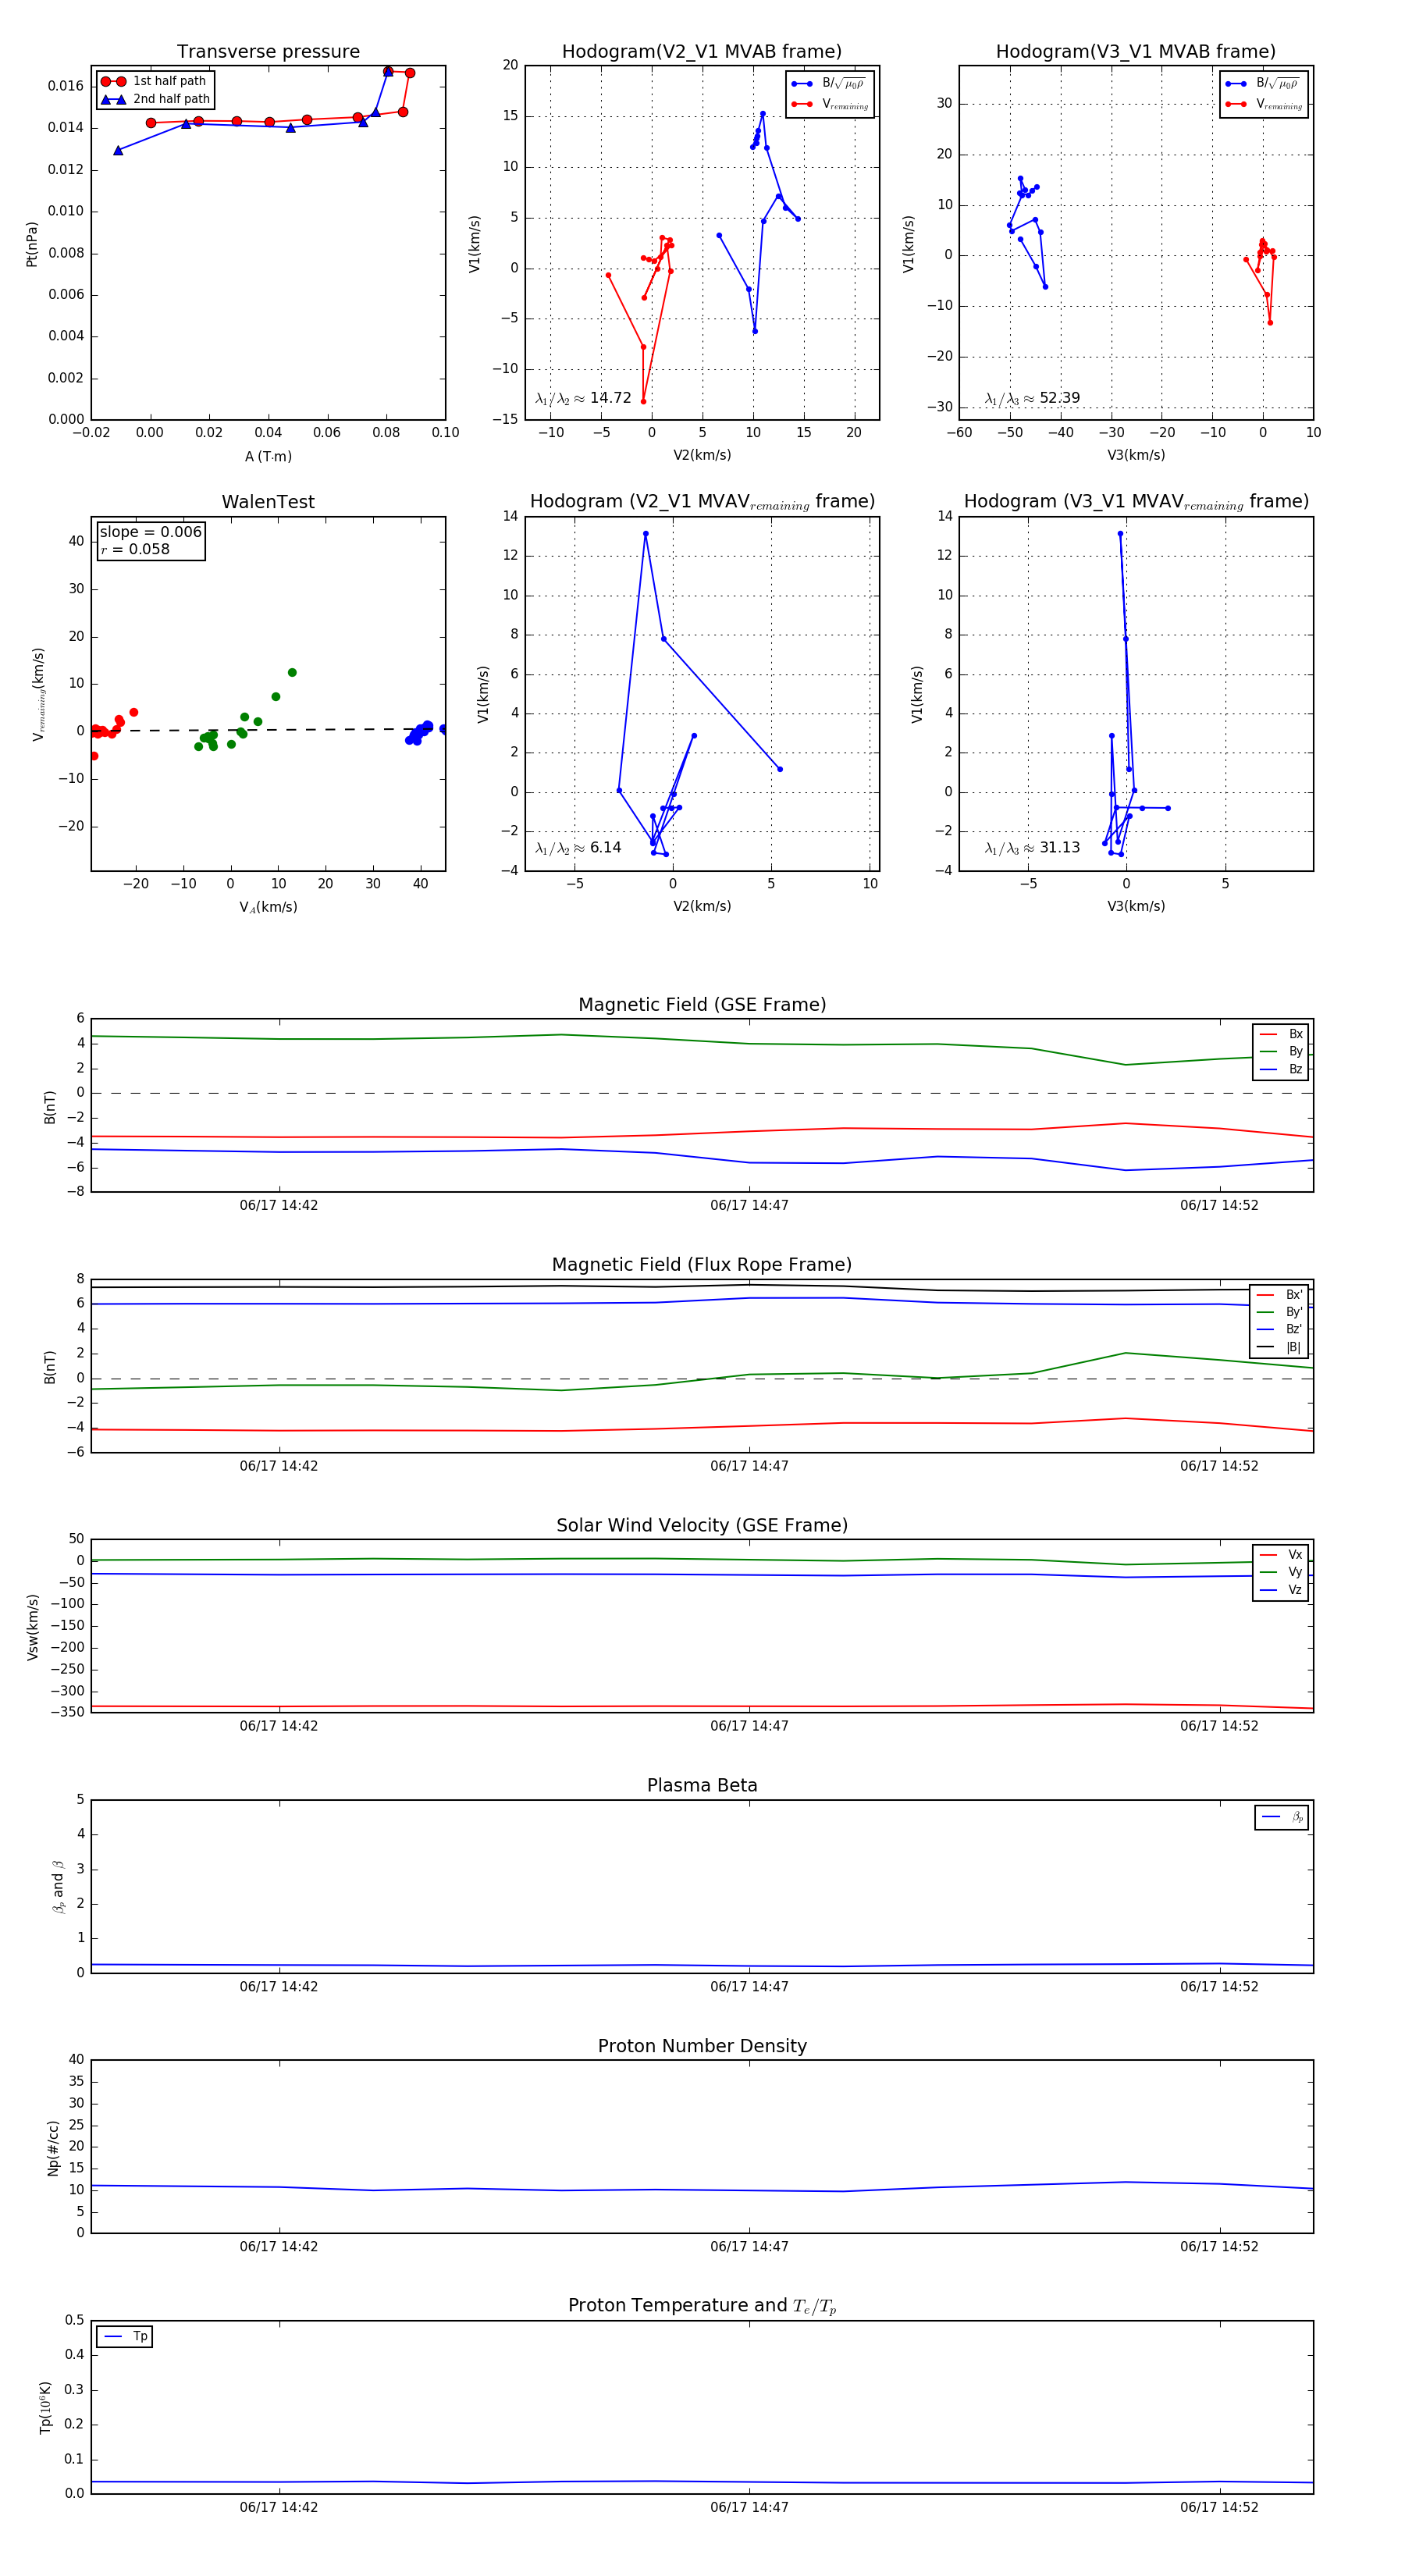
Task: Click the eigenvalue ratio annotation 14.72
Action: 583,398
